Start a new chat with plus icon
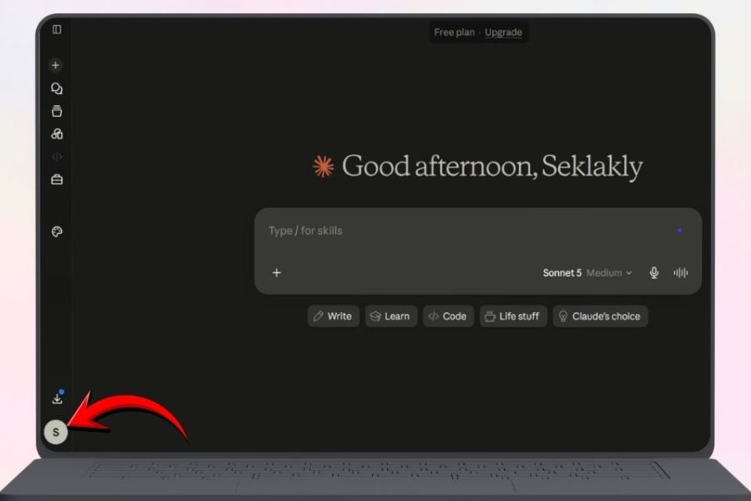The width and height of the screenshot is (751, 501). click(x=56, y=65)
